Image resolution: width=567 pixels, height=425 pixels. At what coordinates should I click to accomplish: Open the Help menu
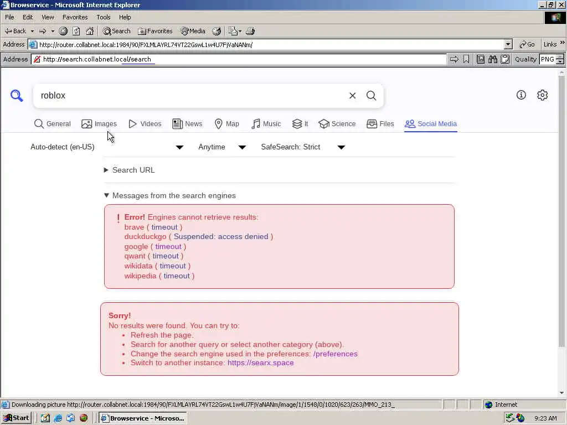pyautogui.click(x=125, y=17)
